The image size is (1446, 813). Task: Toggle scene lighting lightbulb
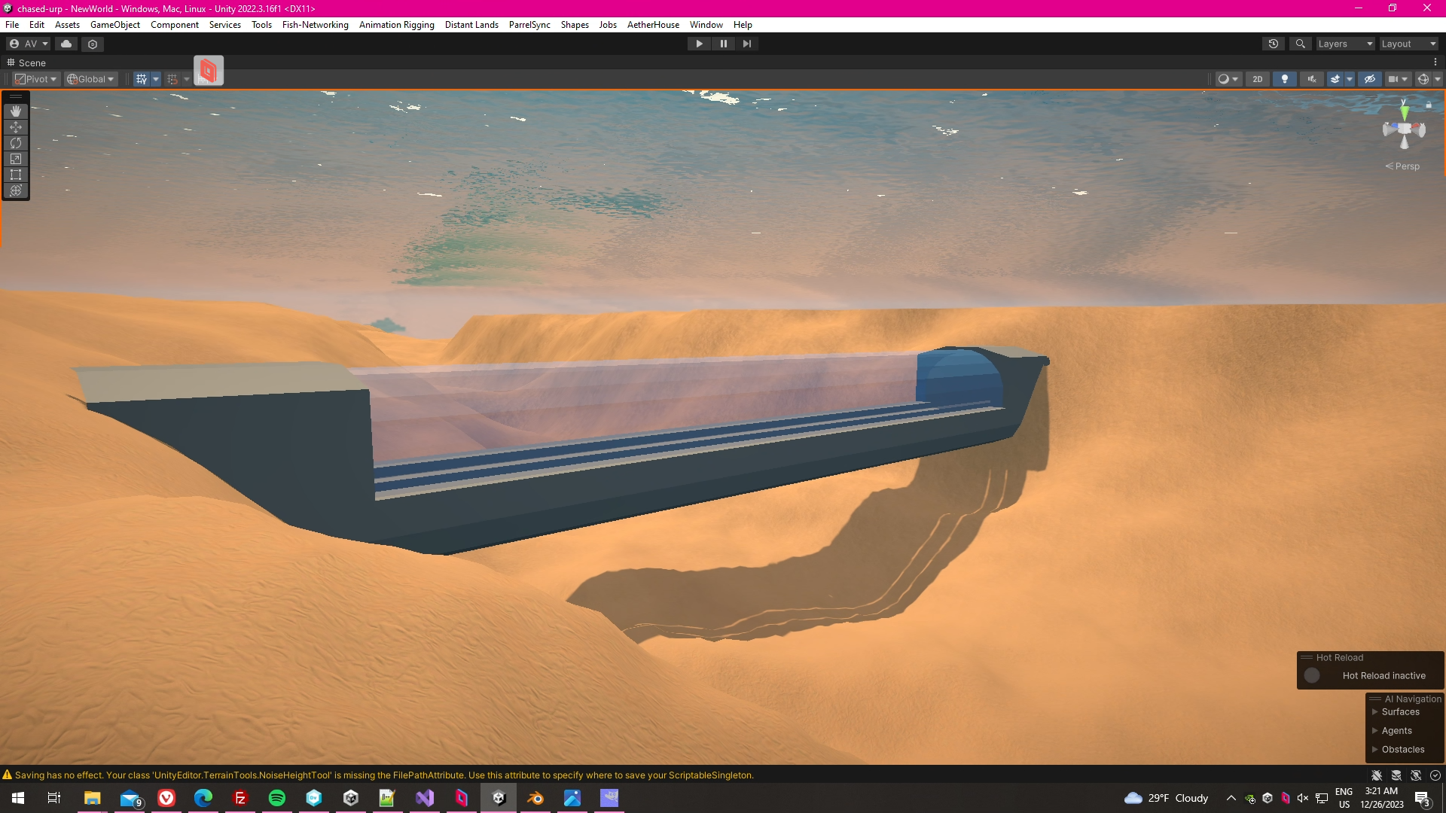coord(1285,79)
